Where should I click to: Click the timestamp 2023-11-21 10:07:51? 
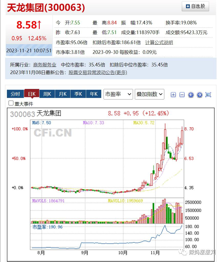[29, 51]
